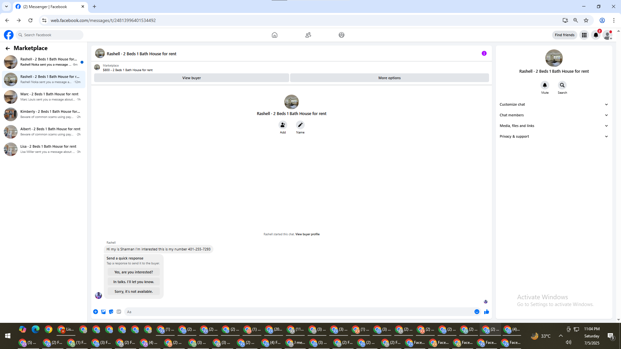Open the emoji picker
This screenshot has width=621, height=349.
(477, 312)
